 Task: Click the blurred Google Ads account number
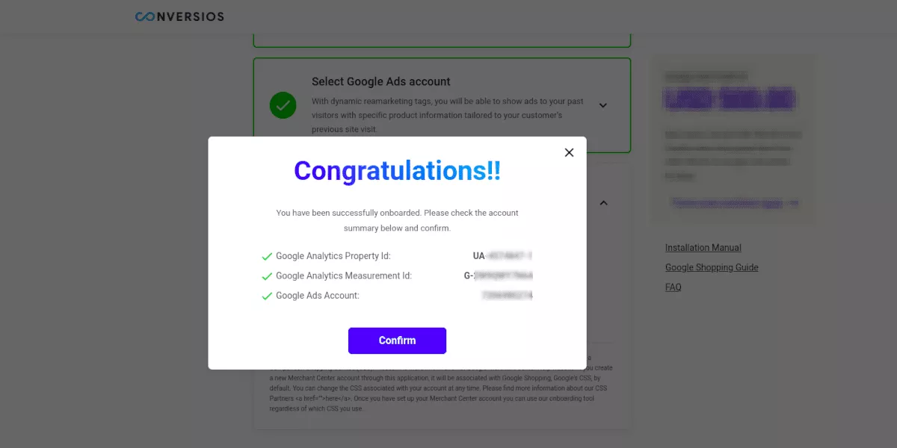point(508,296)
